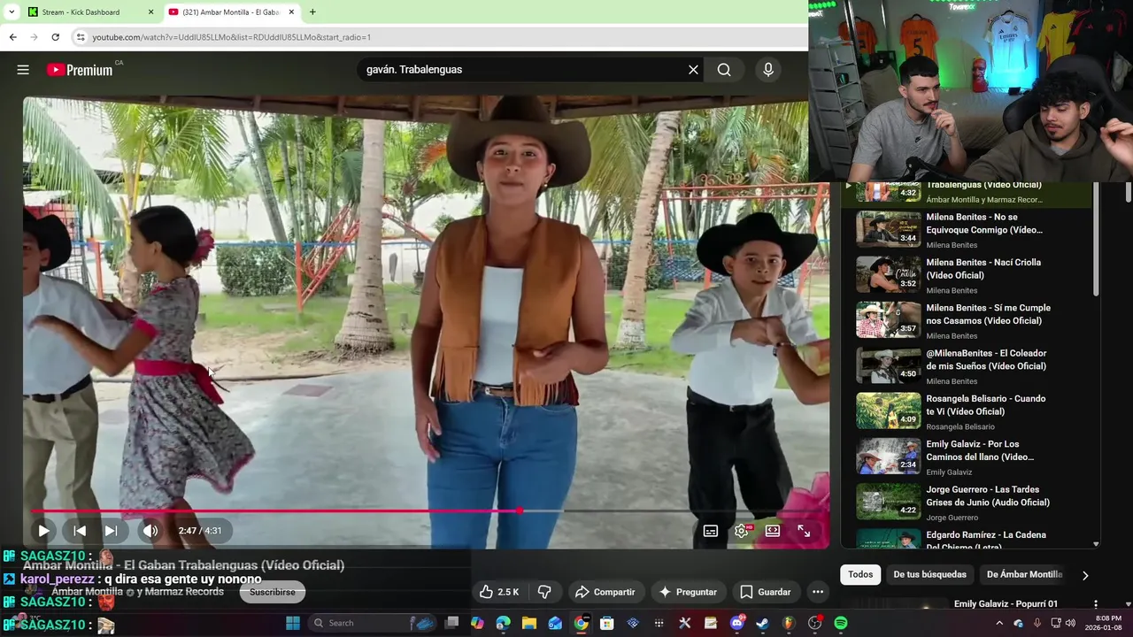Open a new browser tab
The image size is (1133, 637).
312,12
